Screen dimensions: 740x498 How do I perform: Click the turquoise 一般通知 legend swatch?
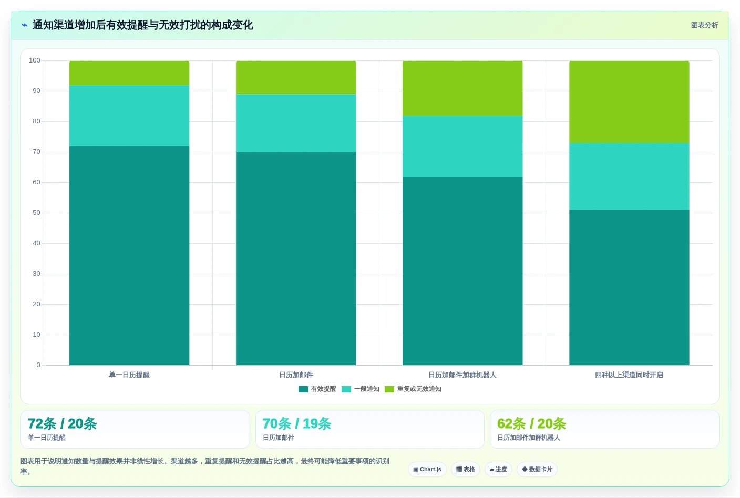pos(346,389)
